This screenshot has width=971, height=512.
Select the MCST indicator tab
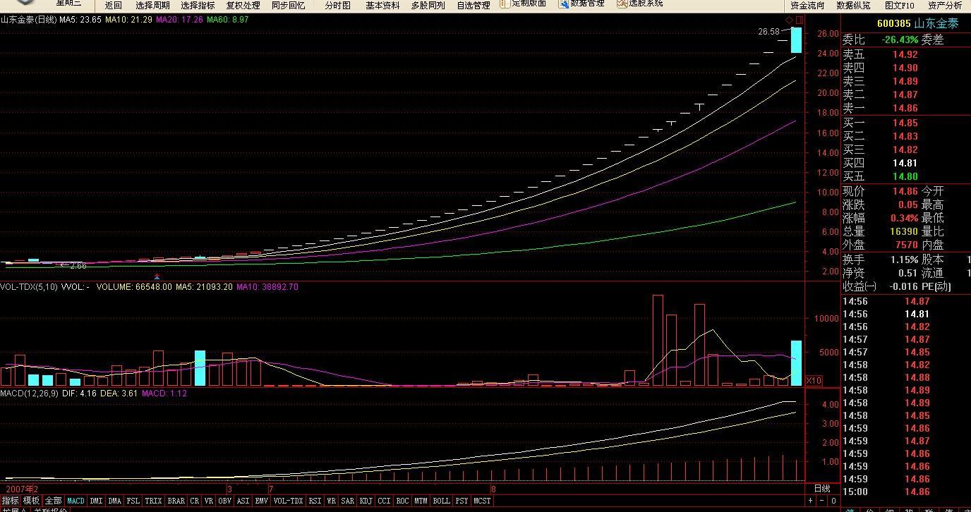(482, 501)
